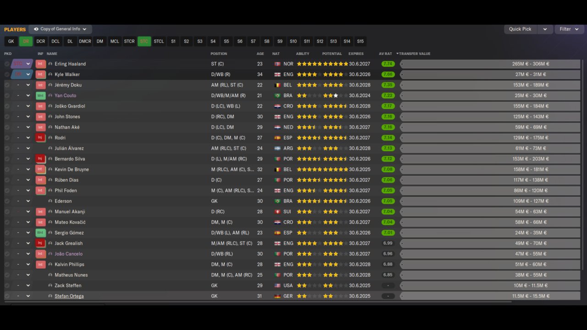Viewport: 587px width, 330px height.
Task: Open the position pick chevron for Rodri
Action: click(x=28, y=137)
